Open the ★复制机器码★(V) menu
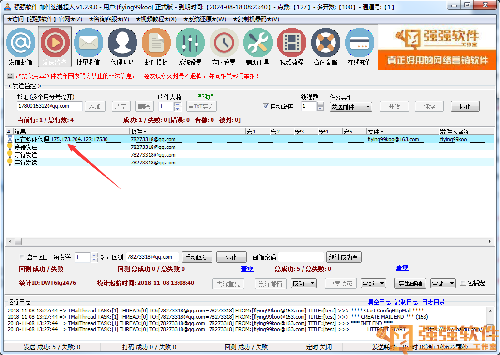The height and width of the screenshot is (355, 500). tap(256, 19)
